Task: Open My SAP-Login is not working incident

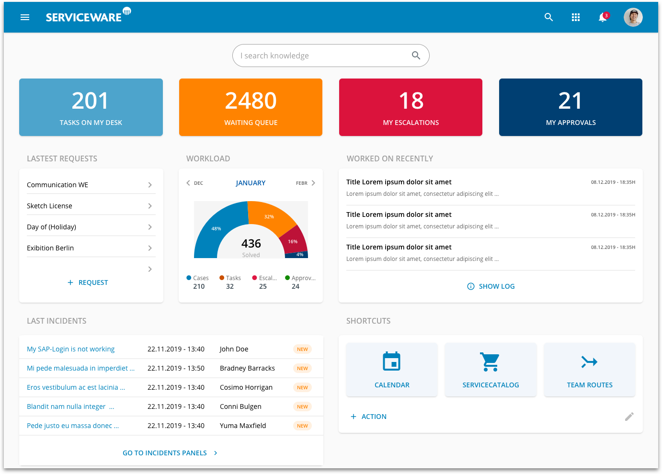Action: coord(71,349)
